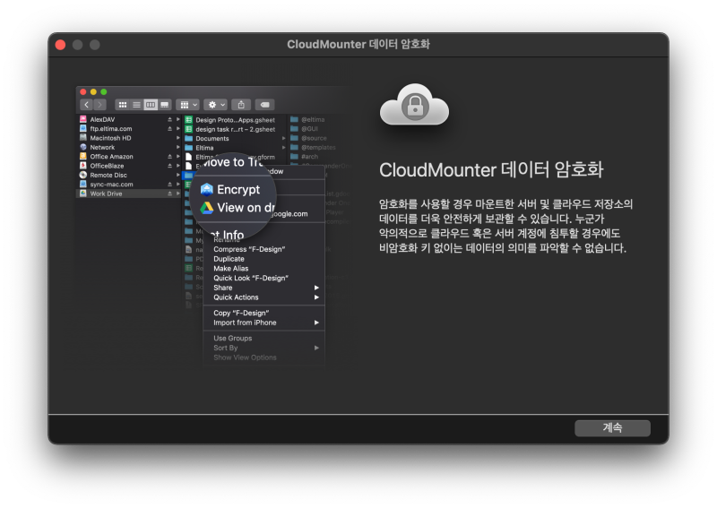Open the group-by dropdown in Finder toolbar
The width and height of the screenshot is (717, 508).
point(187,105)
